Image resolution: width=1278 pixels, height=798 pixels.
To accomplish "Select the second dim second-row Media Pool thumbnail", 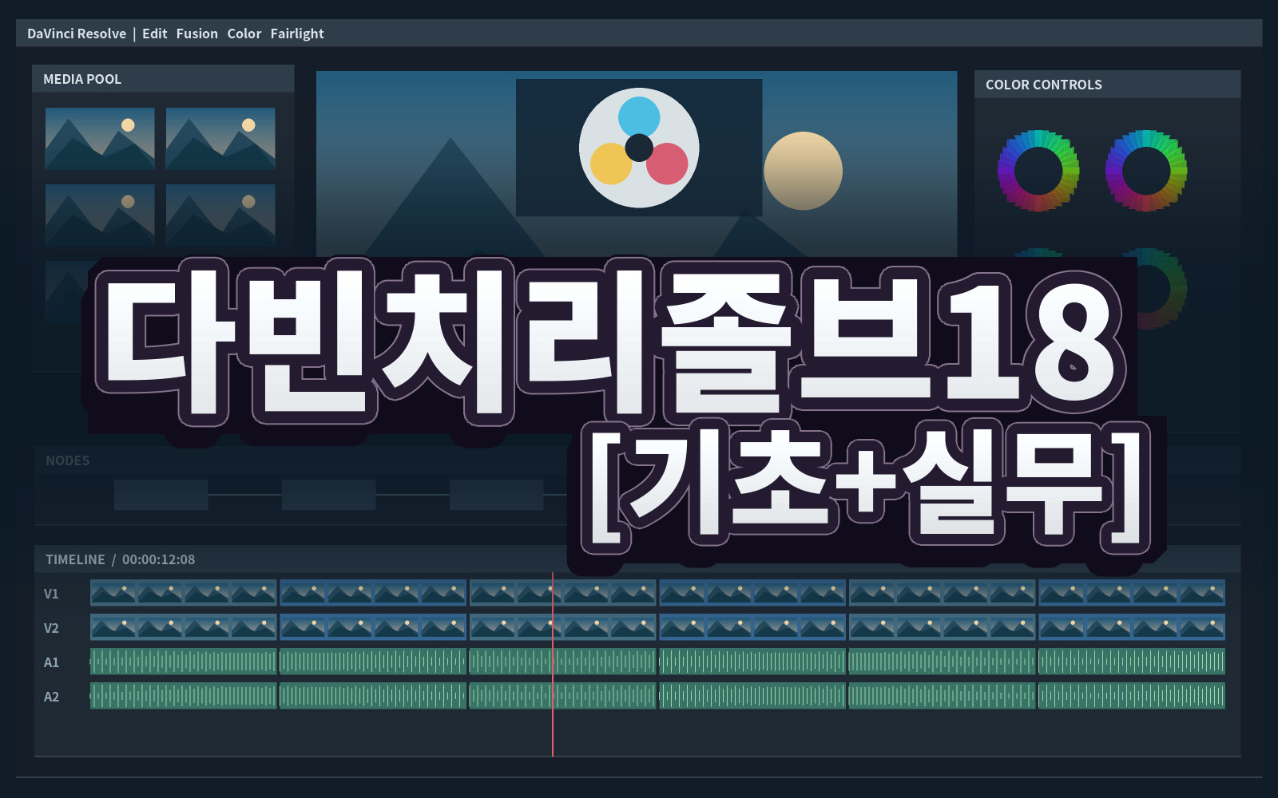I will [x=220, y=215].
